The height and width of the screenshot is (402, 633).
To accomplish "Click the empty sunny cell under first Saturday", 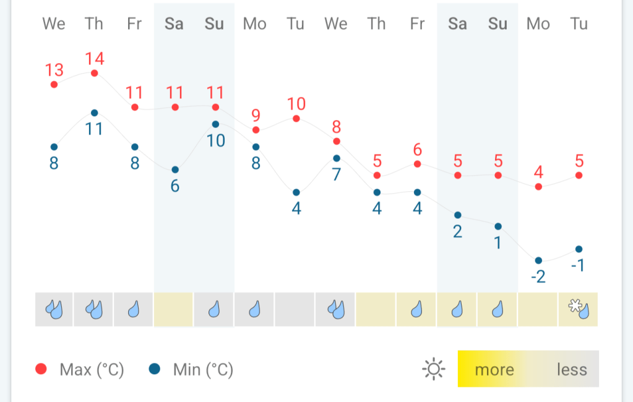I will pos(174,309).
